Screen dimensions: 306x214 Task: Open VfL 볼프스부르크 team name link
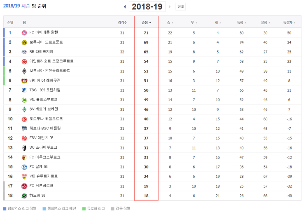43,99
